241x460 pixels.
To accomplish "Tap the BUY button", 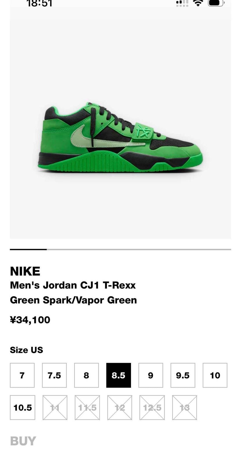I will click(x=23, y=441).
